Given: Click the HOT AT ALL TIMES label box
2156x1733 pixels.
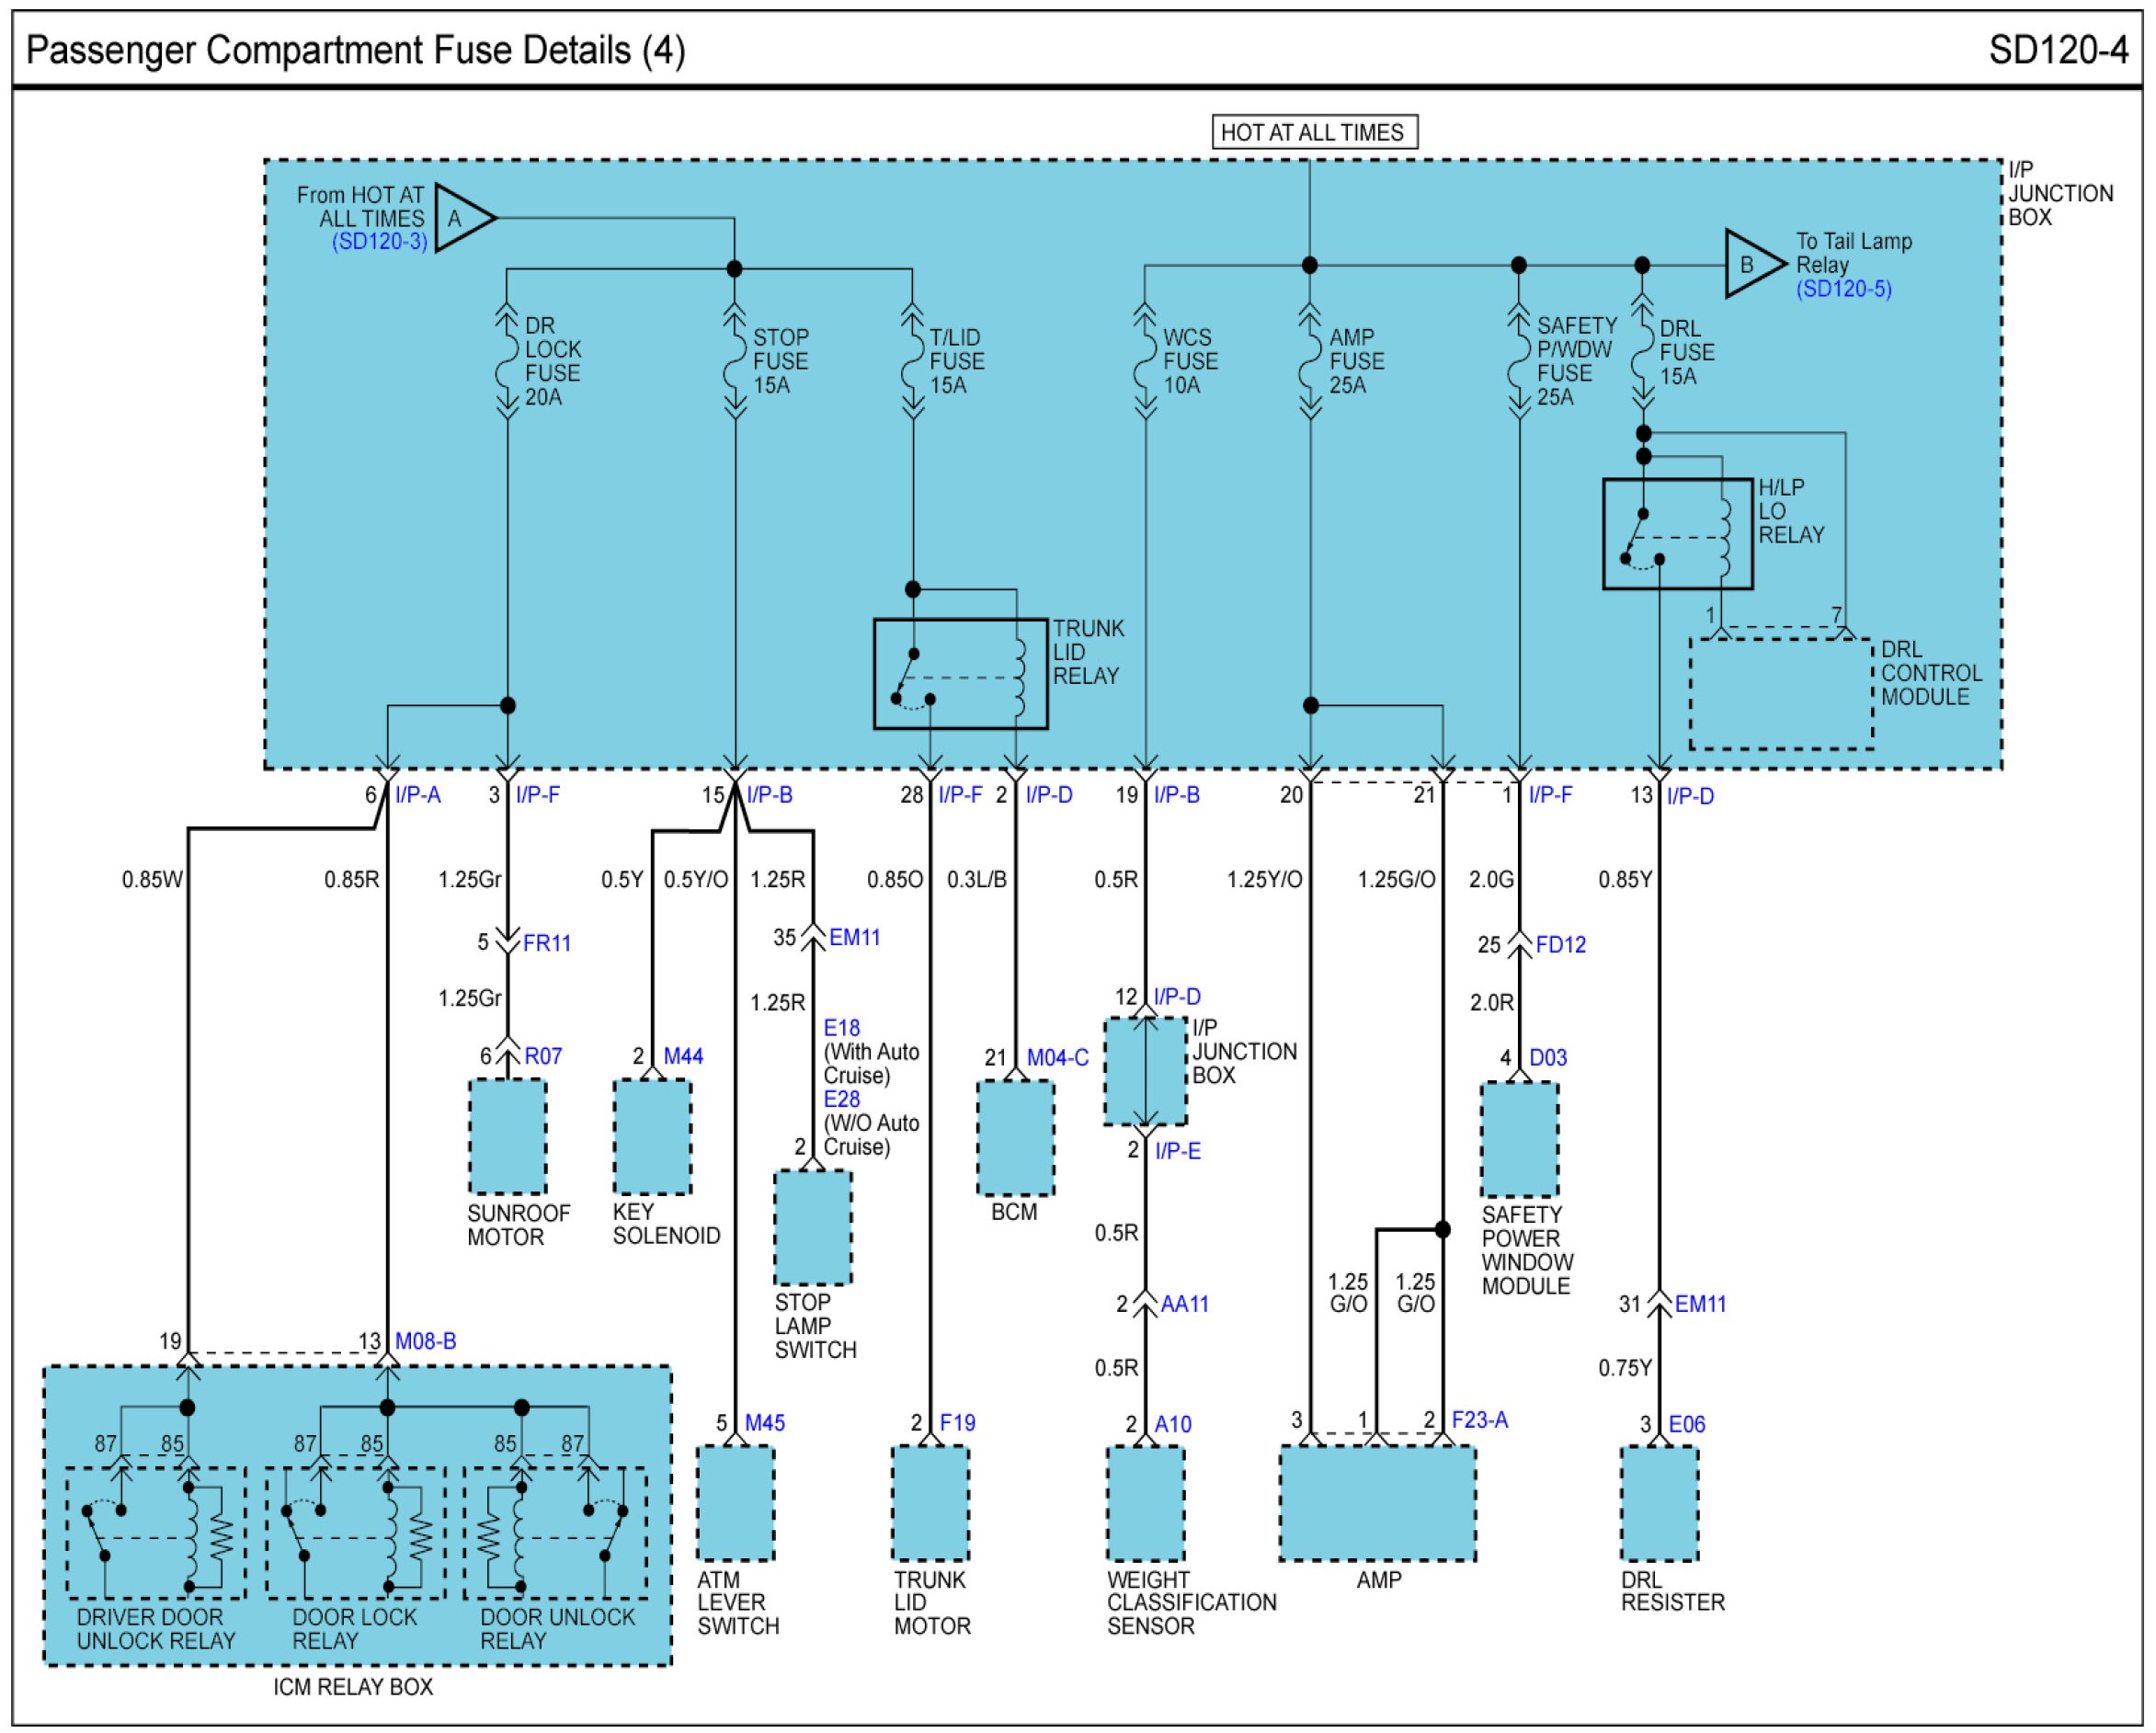Looking at the screenshot, I should 1314,132.
